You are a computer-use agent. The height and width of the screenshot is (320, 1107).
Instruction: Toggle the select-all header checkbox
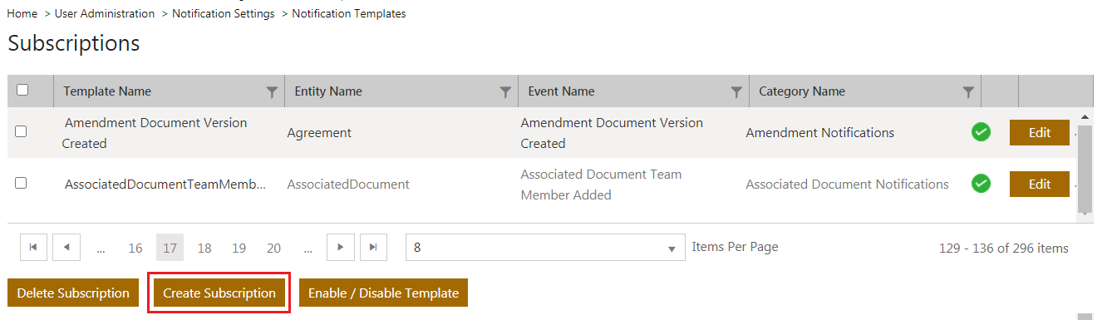click(22, 90)
